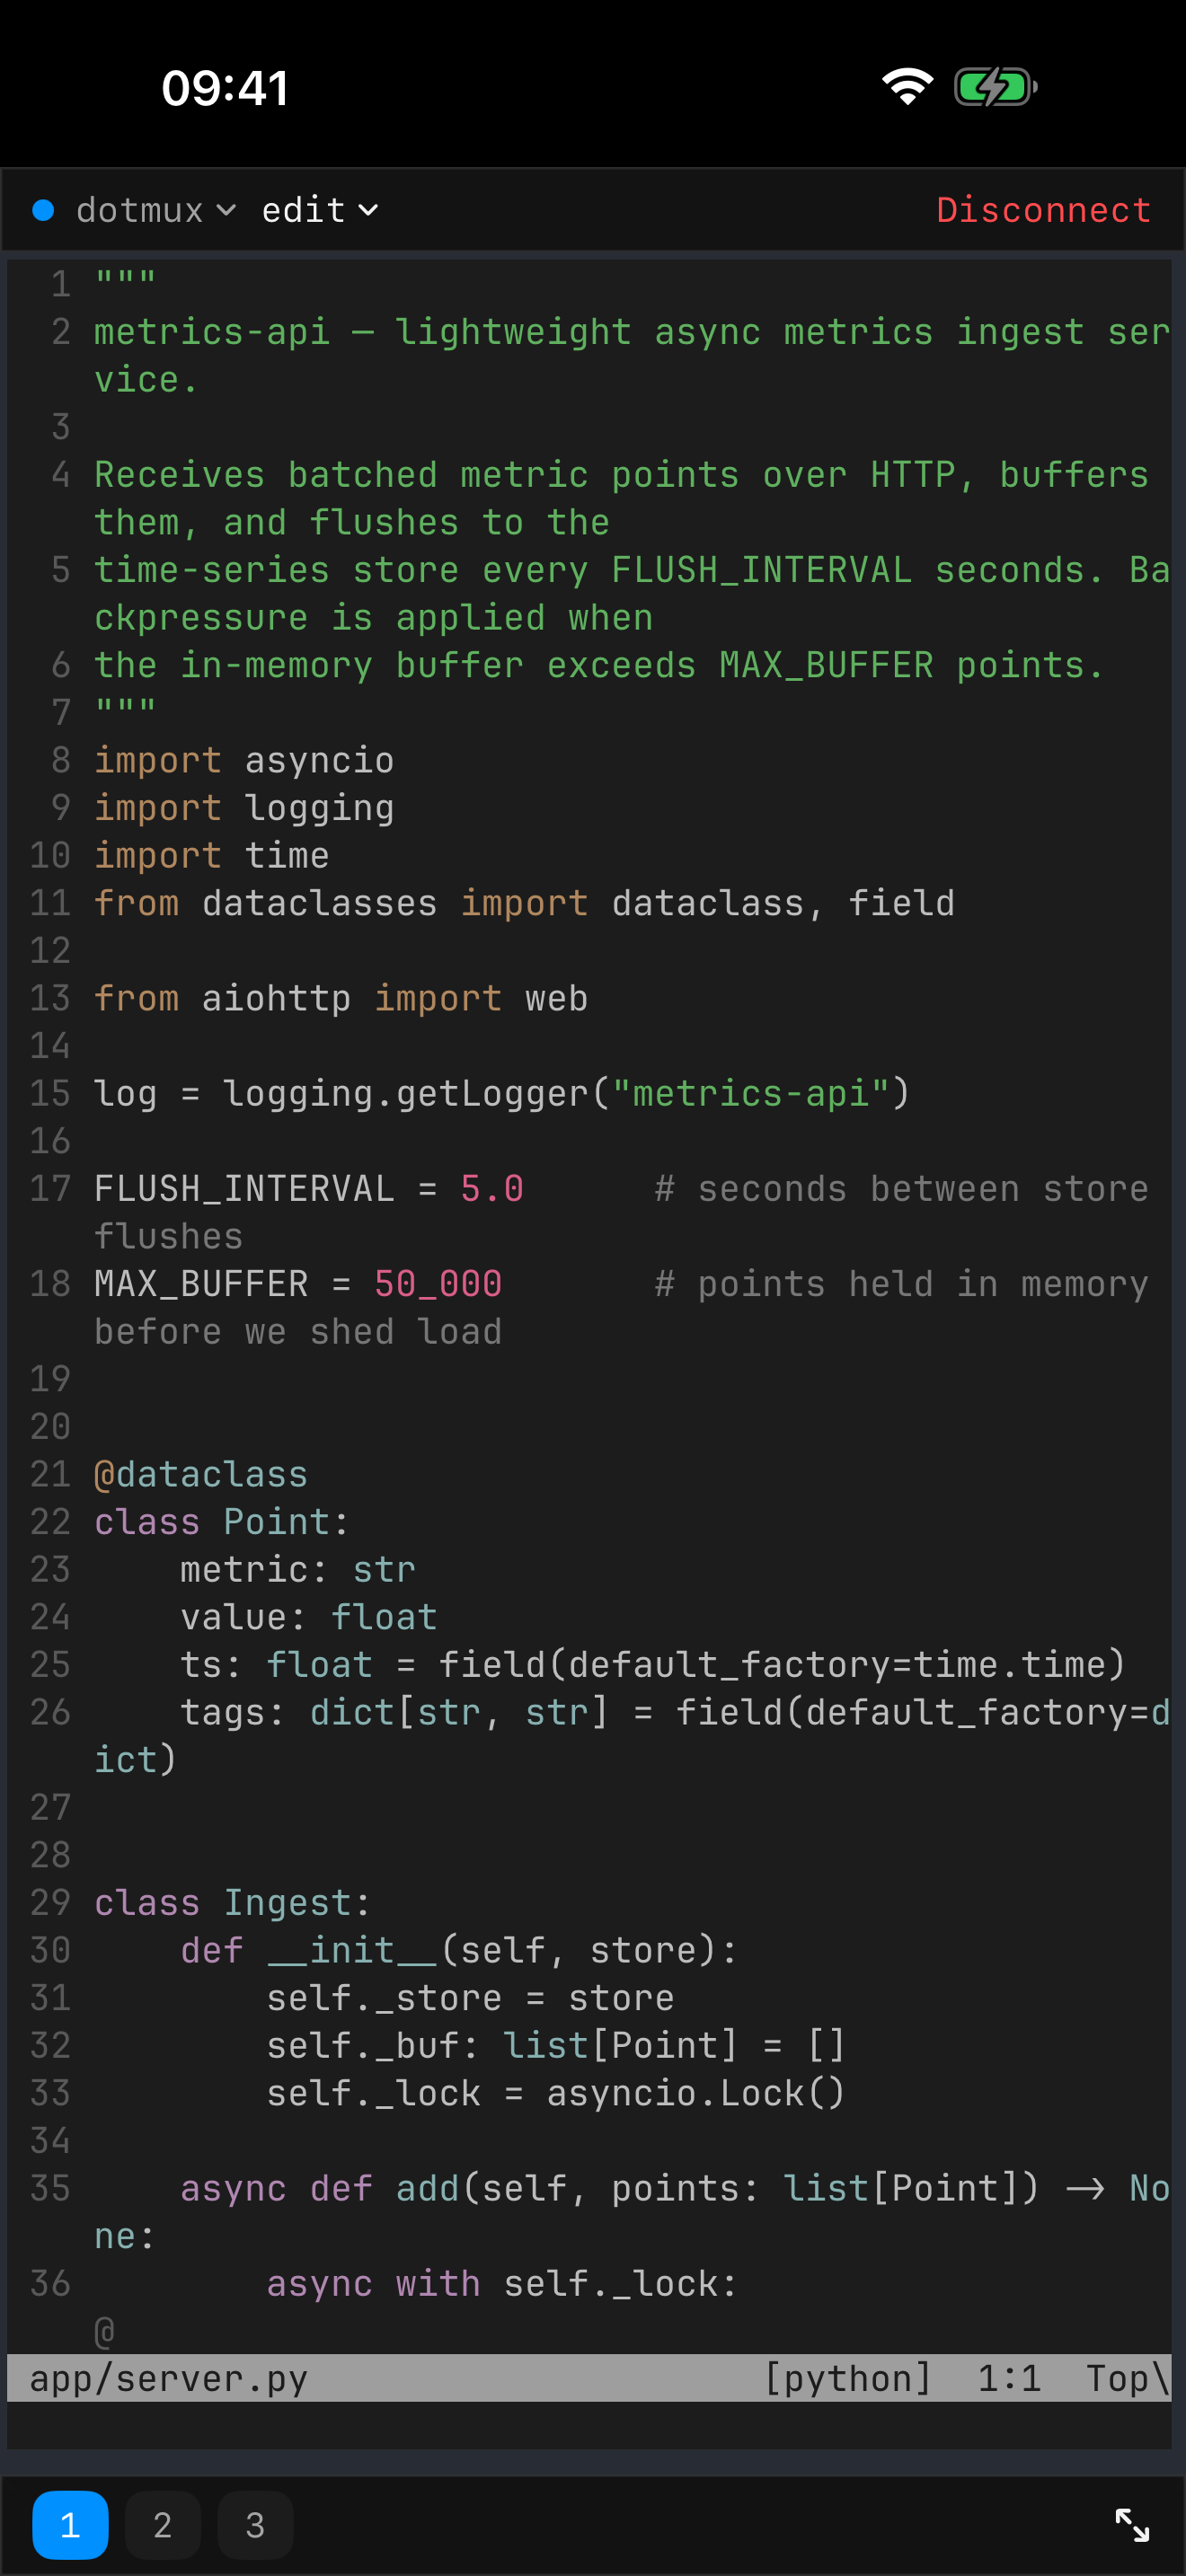Click the 5.0 FLUSH_INTERVAL value
This screenshot has height=2576, width=1186.
(x=492, y=1189)
